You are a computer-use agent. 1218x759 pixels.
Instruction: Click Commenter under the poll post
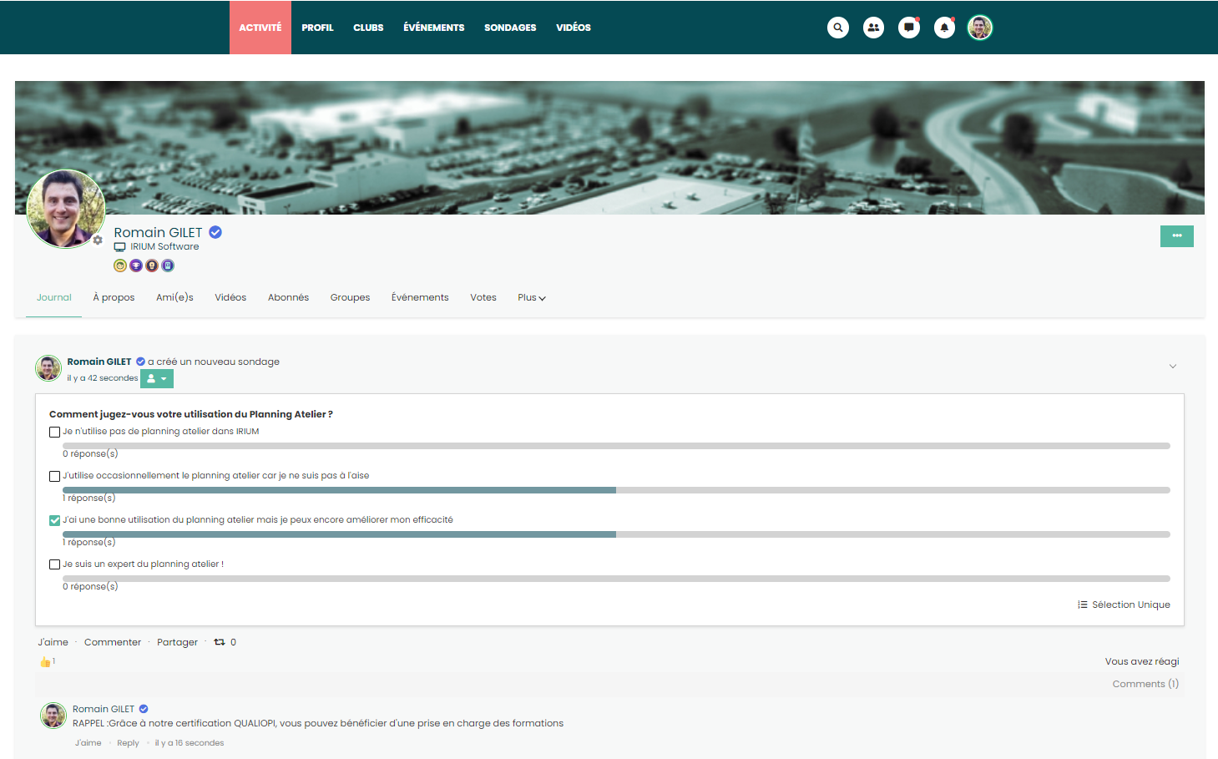click(x=113, y=642)
